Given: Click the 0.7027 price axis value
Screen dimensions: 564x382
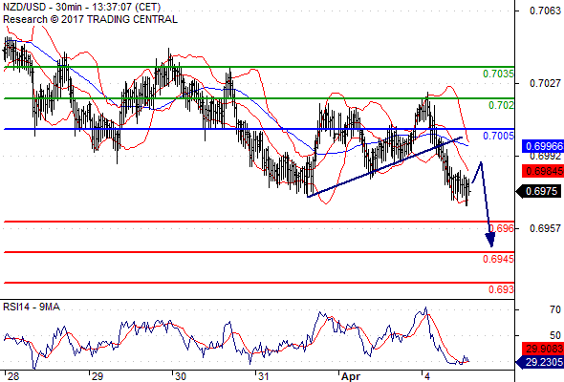Looking at the screenshot, I should tap(545, 83).
